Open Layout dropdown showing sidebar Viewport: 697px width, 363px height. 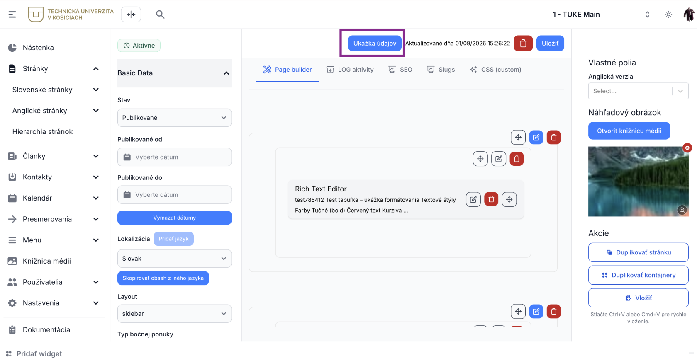click(x=174, y=314)
